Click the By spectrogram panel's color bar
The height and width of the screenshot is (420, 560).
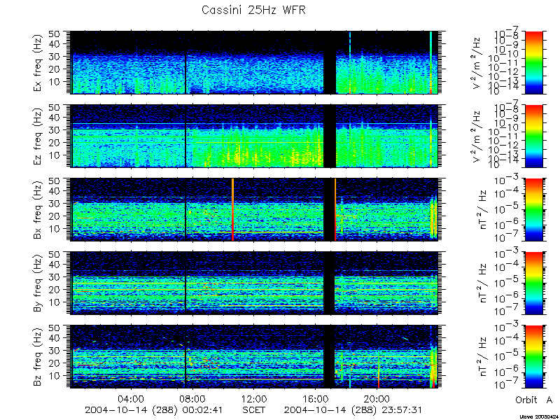(533, 283)
